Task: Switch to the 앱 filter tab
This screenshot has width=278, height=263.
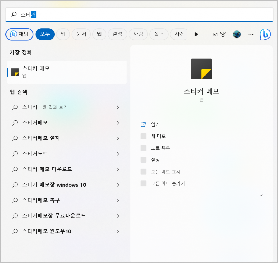Action: click(x=63, y=34)
